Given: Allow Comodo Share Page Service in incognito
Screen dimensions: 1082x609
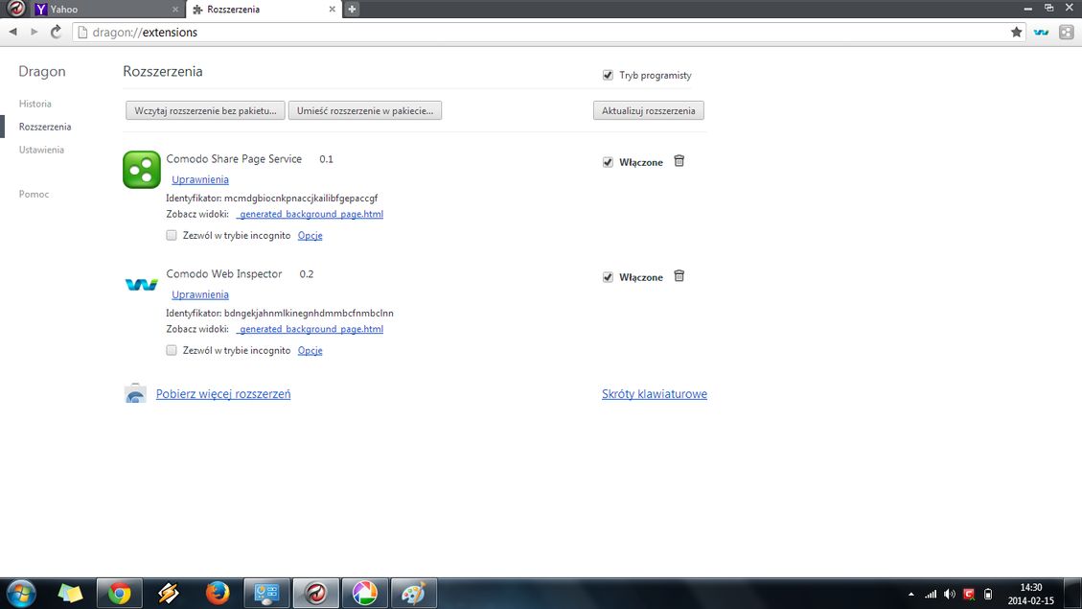Looking at the screenshot, I should click(x=172, y=236).
